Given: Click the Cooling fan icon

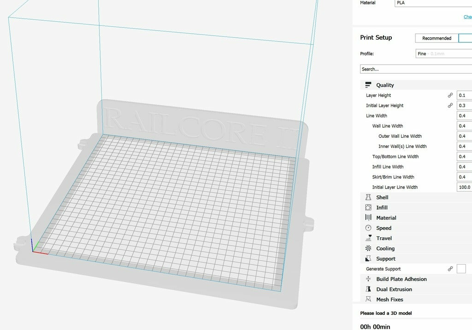Looking at the screenshot, I should click(368, 248).
